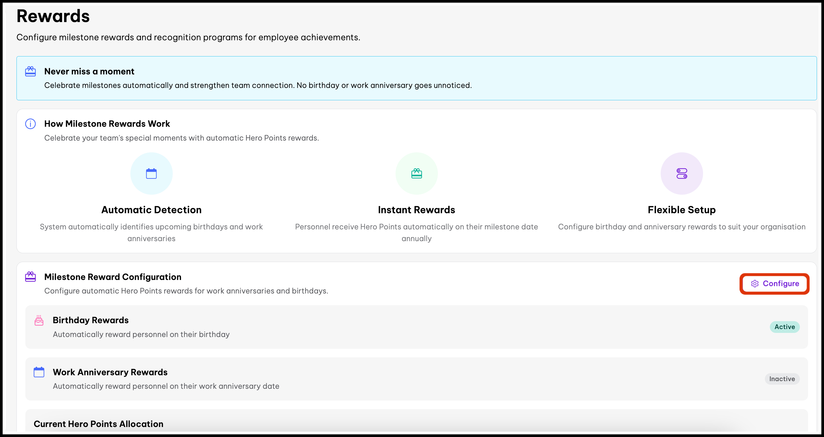Click the 'How Milestone Rewards Work' heading

tap(107, 124)
